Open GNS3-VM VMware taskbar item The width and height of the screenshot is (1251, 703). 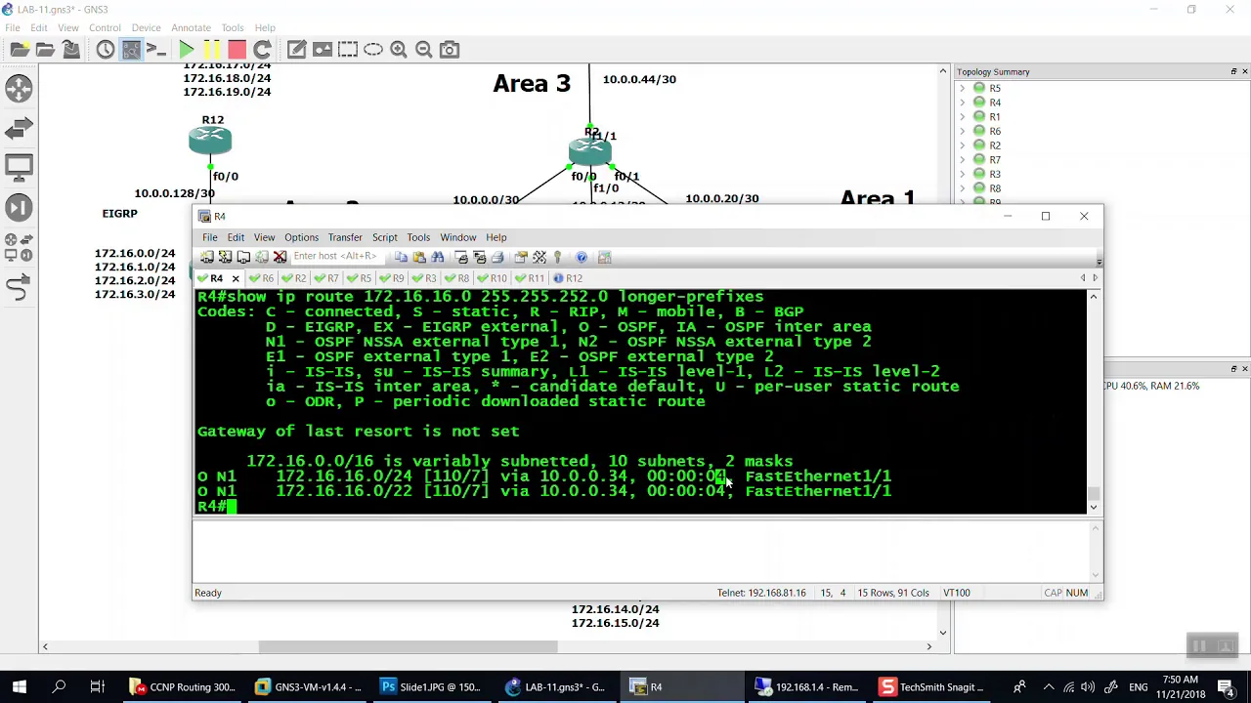pyautogui.click(x=307, y=687)
